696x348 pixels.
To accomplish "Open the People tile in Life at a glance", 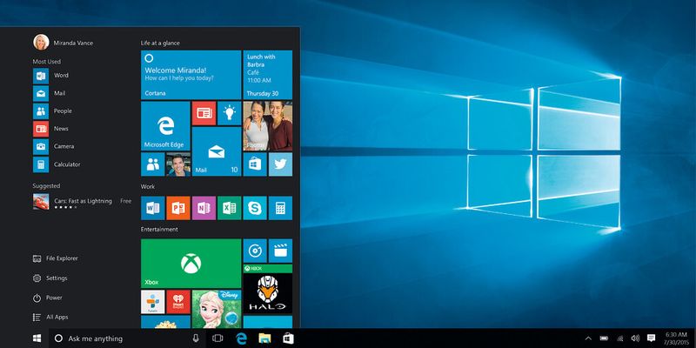I will tap(153, 164).
